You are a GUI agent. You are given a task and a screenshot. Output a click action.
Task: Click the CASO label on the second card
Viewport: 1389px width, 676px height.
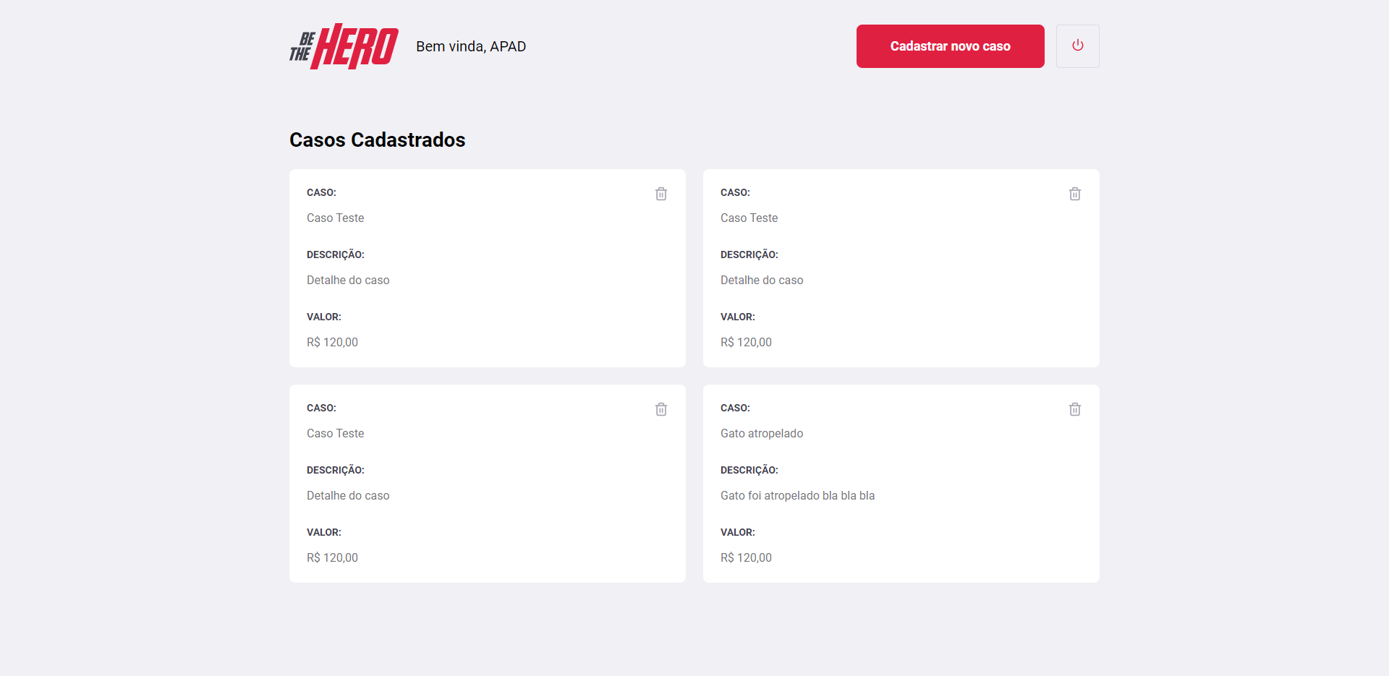(735, 192)
